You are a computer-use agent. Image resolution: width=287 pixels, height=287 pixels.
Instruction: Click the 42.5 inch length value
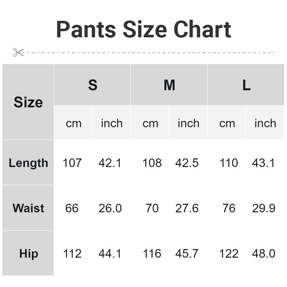pyautogui.click(x=187, y=163)
